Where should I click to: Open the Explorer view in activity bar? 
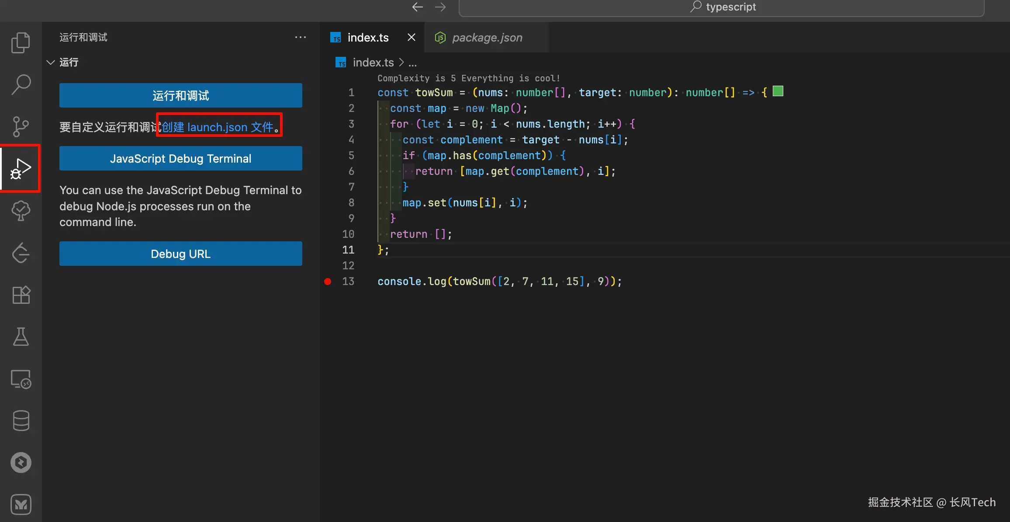(x=21, y=43)
